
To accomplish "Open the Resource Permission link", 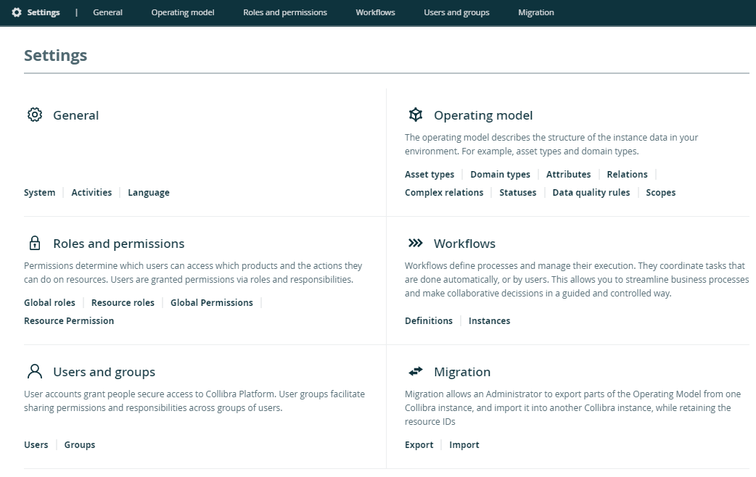I will tap(69, 320).
